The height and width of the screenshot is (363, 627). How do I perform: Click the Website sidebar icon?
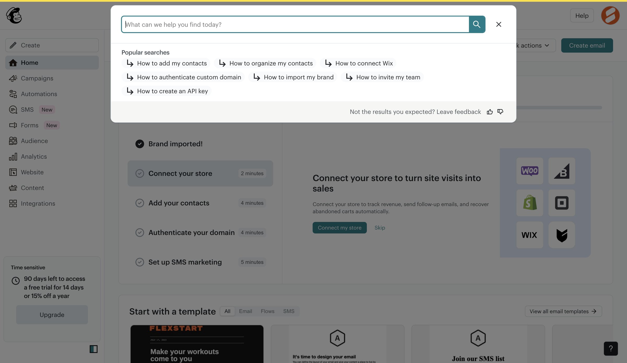click(x=13, y=172)
